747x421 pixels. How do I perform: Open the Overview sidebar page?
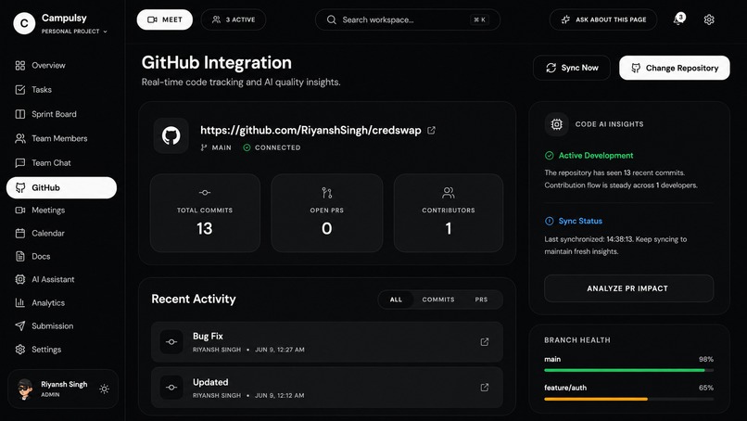coord(41,65)
